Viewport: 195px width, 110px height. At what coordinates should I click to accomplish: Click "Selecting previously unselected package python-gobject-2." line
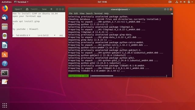coord(105,50)
